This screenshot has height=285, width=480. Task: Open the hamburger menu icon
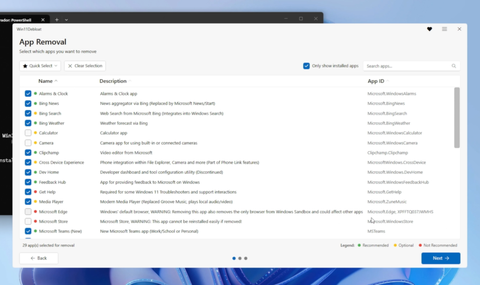(x=444, y=29)
